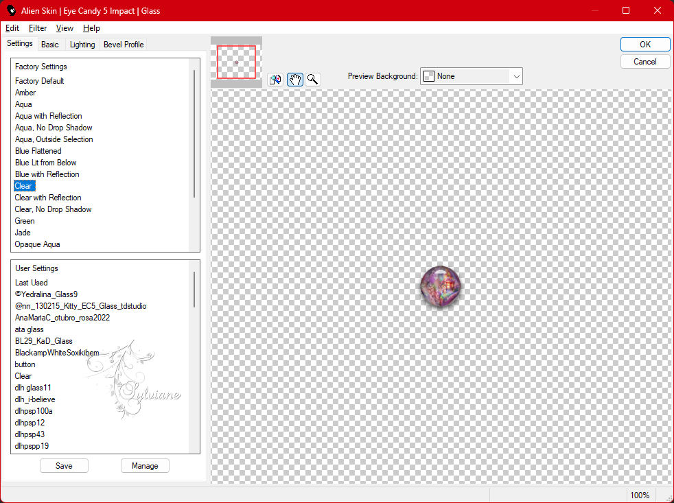Viewport: 674px width, 503px height.
Task: Select Last Used in User Settings
Action: click(x=31, y=283)
